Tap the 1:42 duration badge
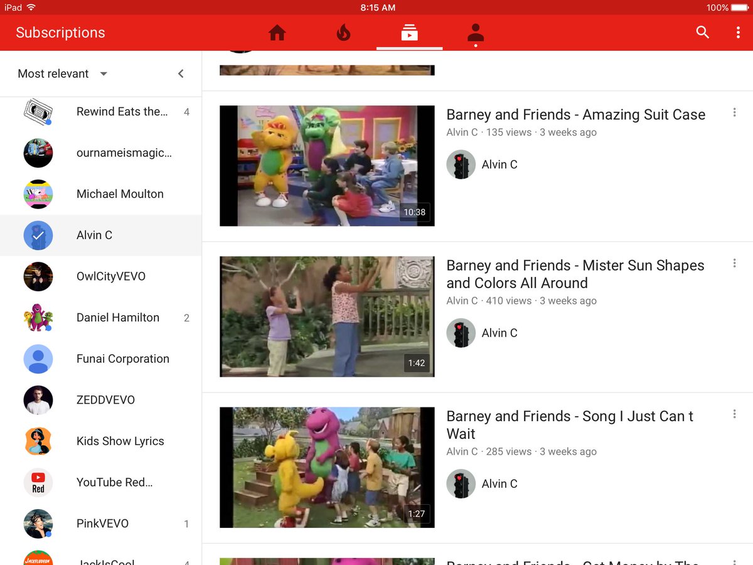Screen dimensions: 753x565 coord(417,363)
